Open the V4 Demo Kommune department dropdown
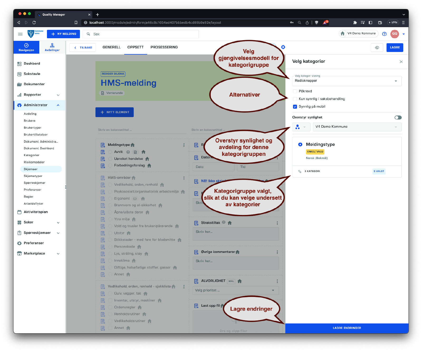The height and width of the screenshot is (351, 422). point(357,127)
